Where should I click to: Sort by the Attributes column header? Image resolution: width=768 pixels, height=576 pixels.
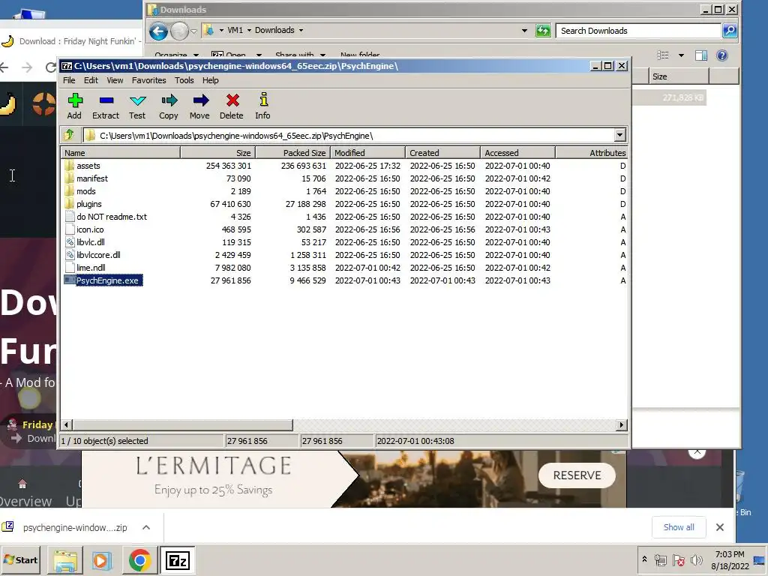tap(592, 153)
